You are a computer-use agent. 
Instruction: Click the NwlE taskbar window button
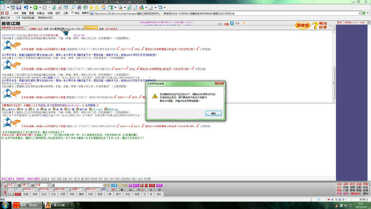pyautogui.click(x=27, y=205)
